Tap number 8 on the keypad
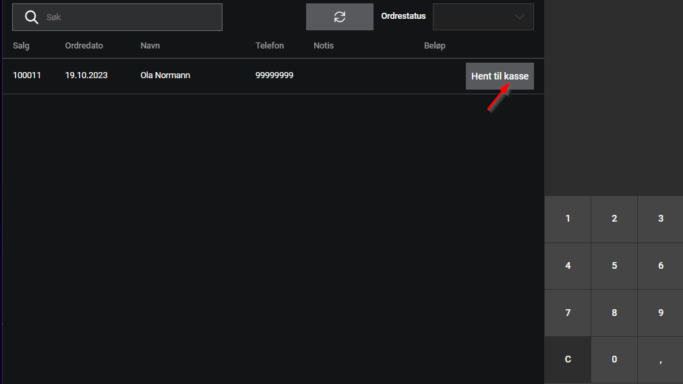Viewport: 683px width, 384px height. click(614, 313)
